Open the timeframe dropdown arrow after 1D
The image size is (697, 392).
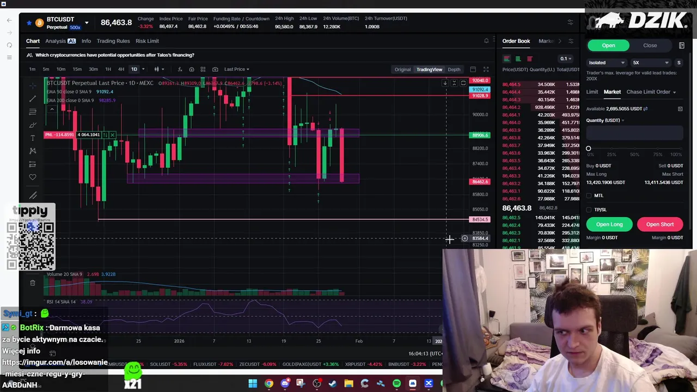pos(143,69)
